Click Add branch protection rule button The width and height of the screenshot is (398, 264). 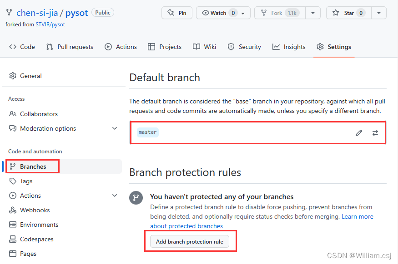click(x=190, y=242)
